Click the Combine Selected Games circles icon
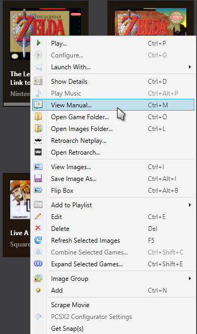This screenshot has width=197, height=334. click(x=38, y=252)
